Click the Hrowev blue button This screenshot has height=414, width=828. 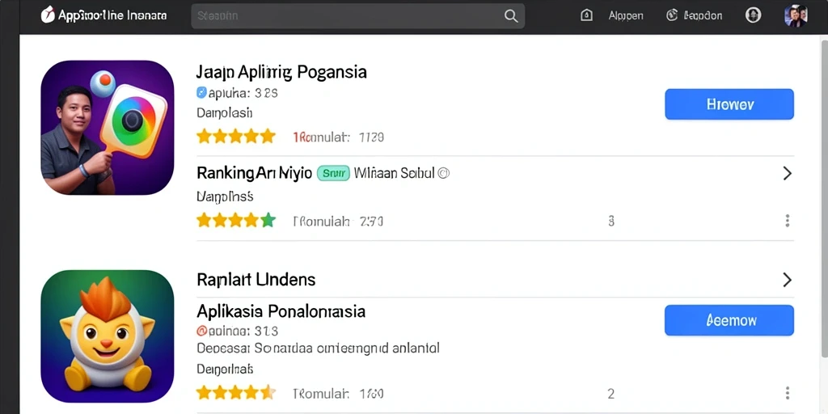pyautogui.click(x=729, y=104)
